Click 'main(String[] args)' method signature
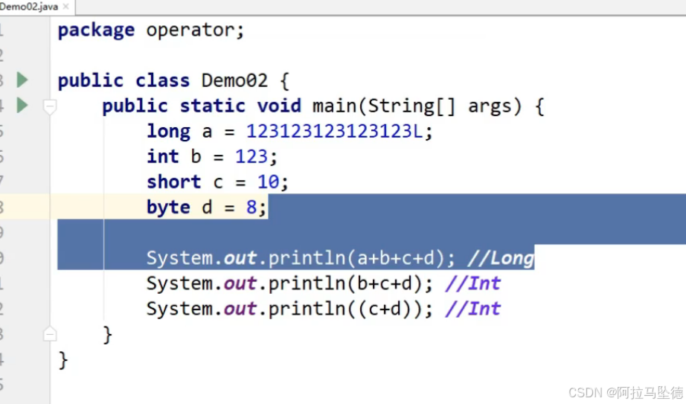 pyautogui.click(x=417, y=106)
